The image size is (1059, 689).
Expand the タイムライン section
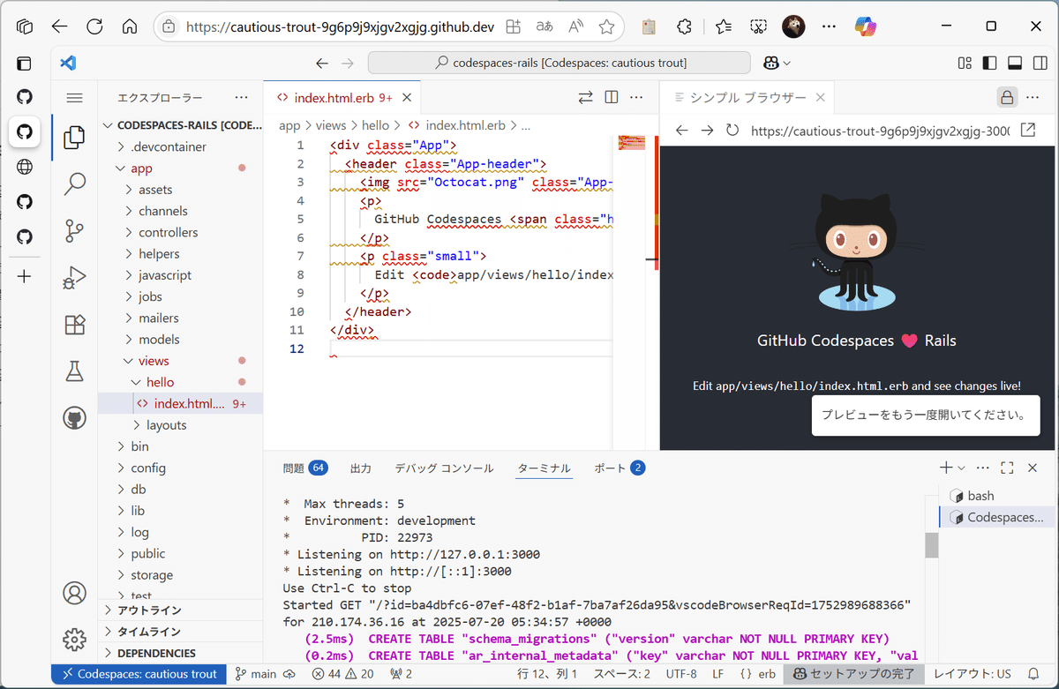pyautogui.click(x=180, y=632)
